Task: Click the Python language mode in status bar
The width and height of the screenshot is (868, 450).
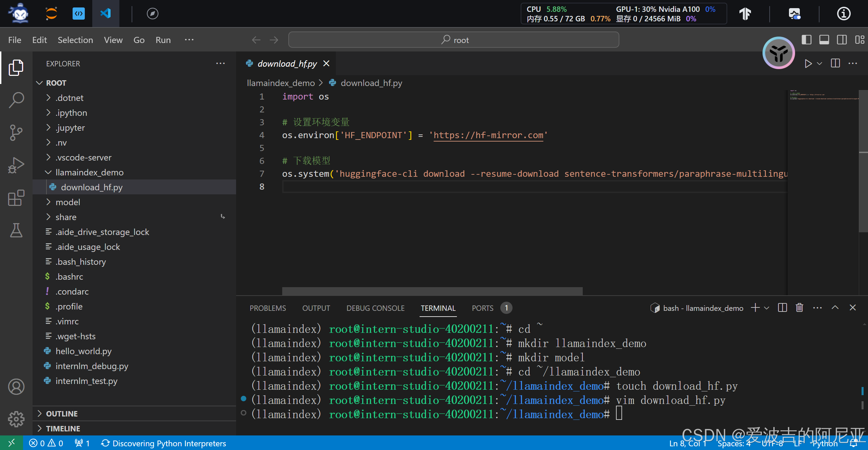Action: tap(825, 444)
